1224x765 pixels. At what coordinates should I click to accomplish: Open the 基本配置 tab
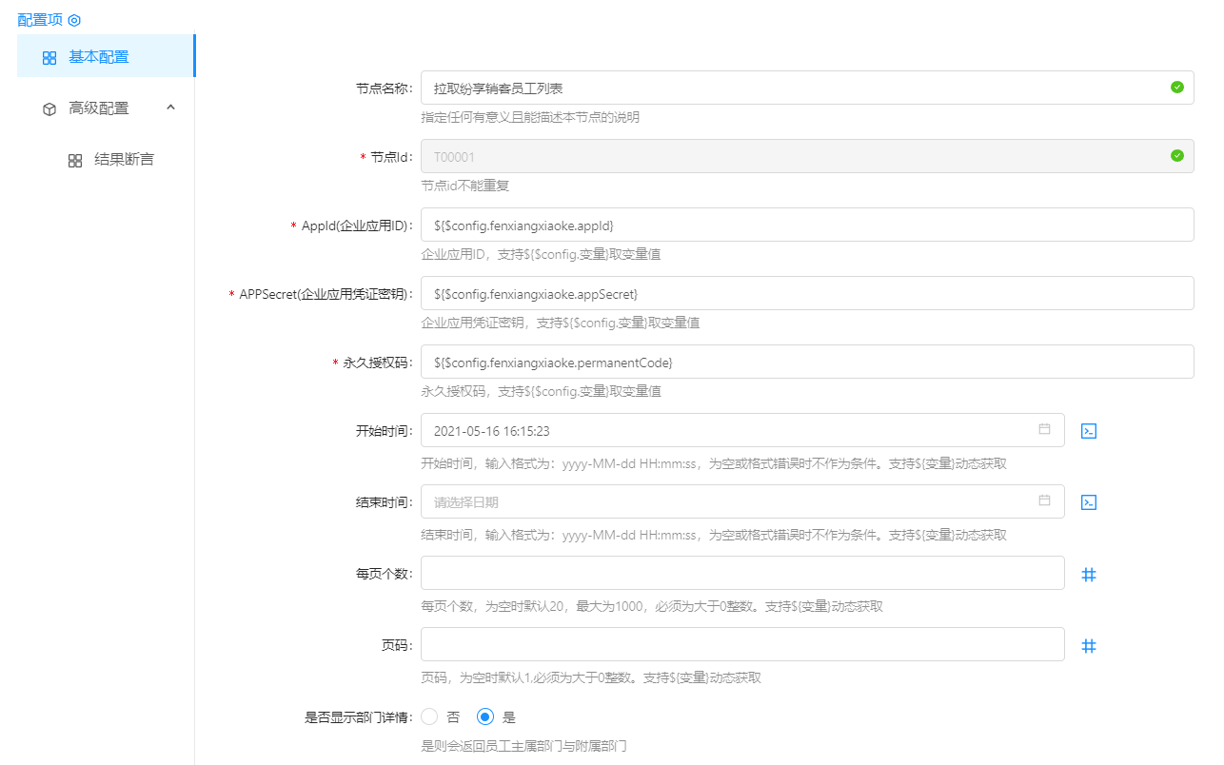click(98, 57)
